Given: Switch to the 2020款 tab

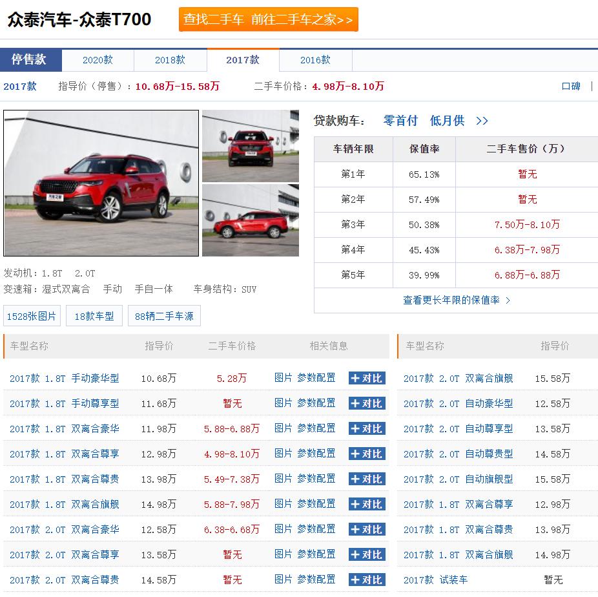Looking at the screenshot, I should click(98, 59).
